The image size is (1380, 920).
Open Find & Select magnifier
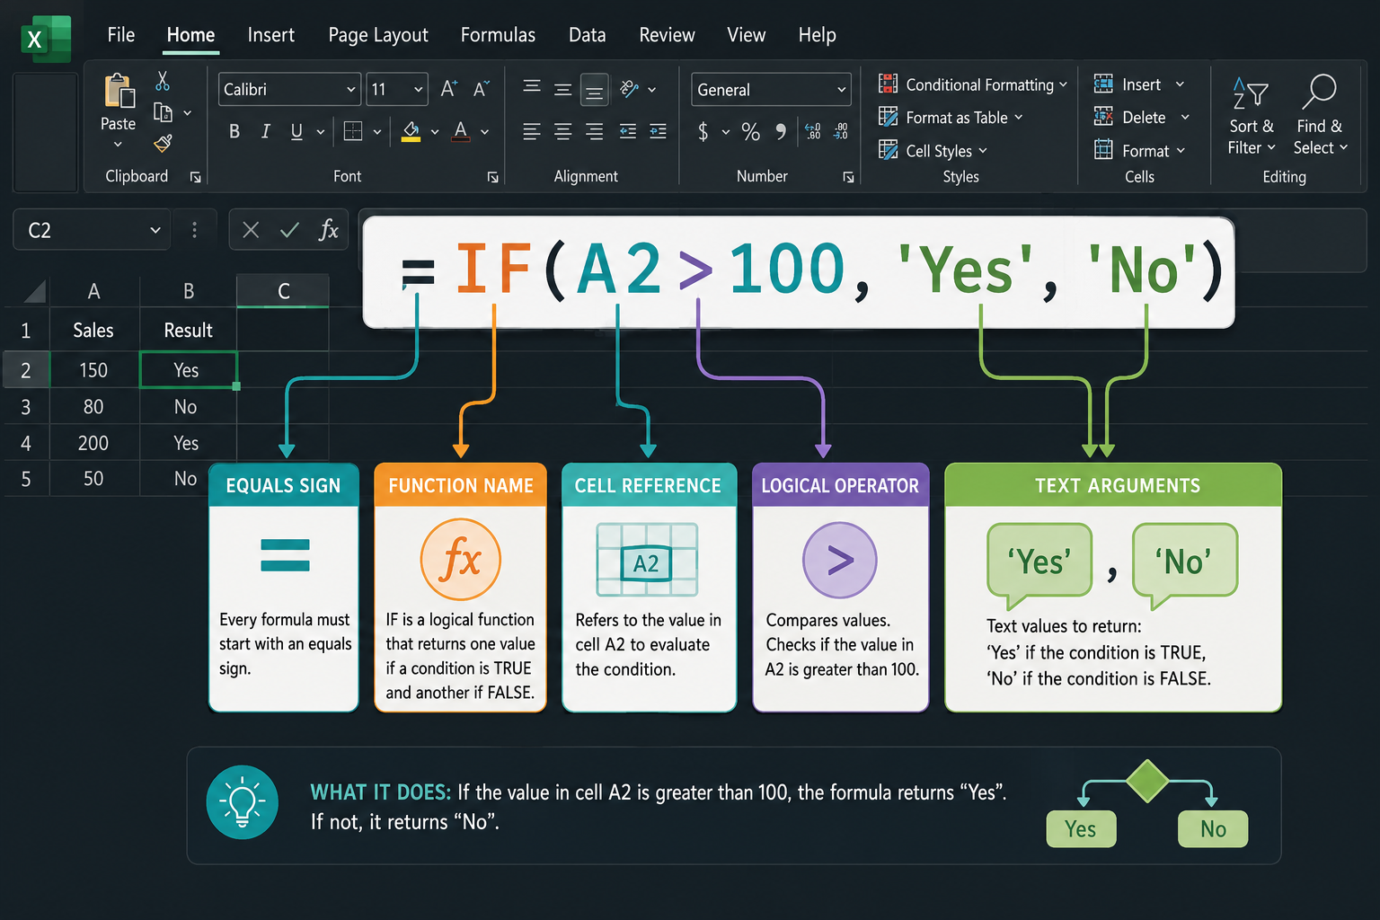1320,116
